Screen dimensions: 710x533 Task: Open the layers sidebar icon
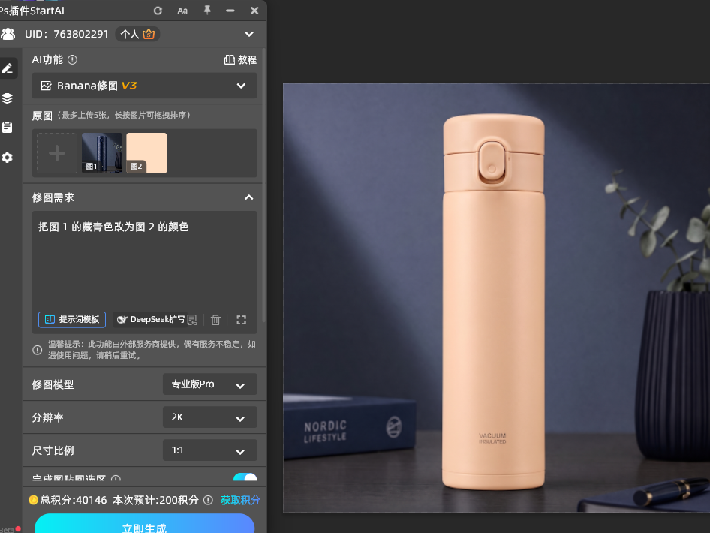[8, 98]
